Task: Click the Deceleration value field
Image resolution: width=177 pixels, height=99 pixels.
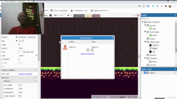Action: pyautogui.click(x=28, y=92)
